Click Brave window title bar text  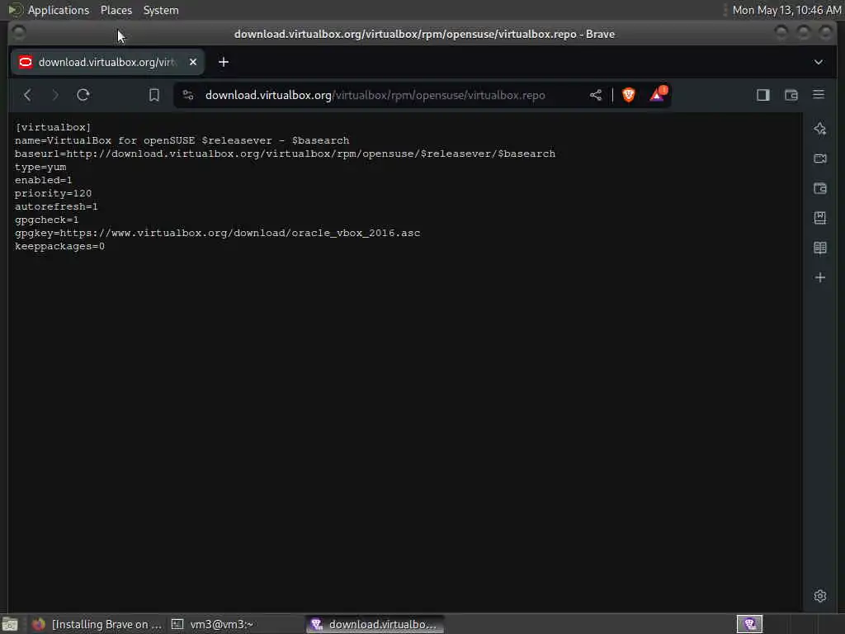[424, 34]
